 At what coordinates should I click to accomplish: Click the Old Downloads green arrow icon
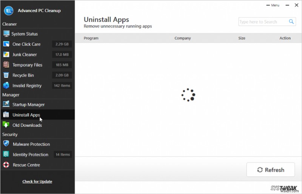tap(6, 125)
